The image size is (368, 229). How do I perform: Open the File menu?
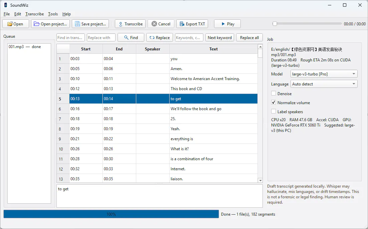(x=7, y=14)
